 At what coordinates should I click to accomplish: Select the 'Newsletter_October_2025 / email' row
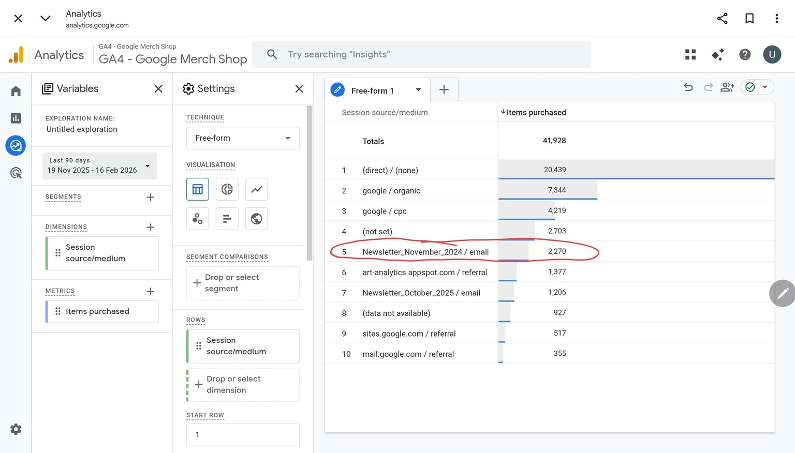(550, 292)
